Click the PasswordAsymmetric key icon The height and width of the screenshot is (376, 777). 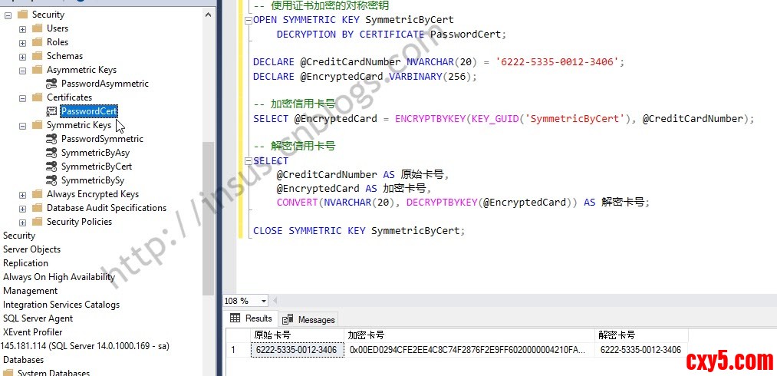pyautogui.click(x=51, y=84)
